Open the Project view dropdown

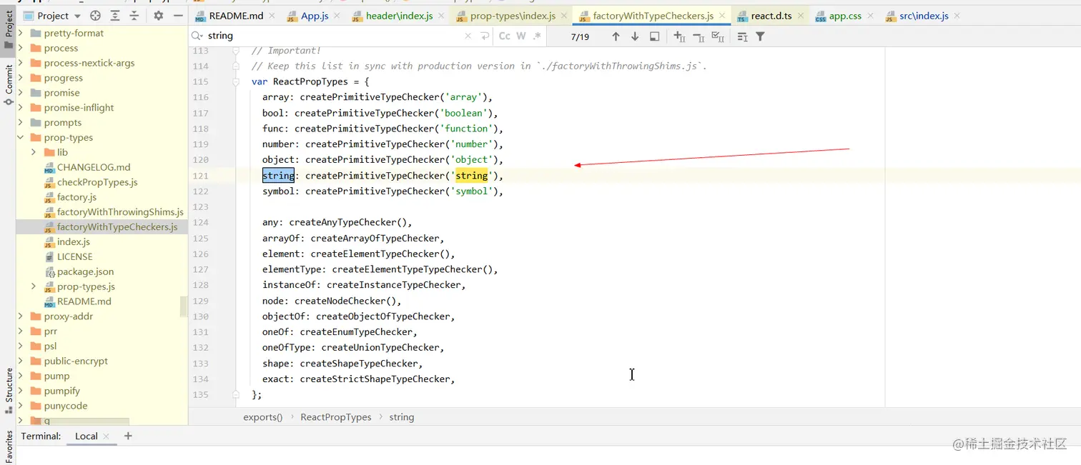point(54,16)
